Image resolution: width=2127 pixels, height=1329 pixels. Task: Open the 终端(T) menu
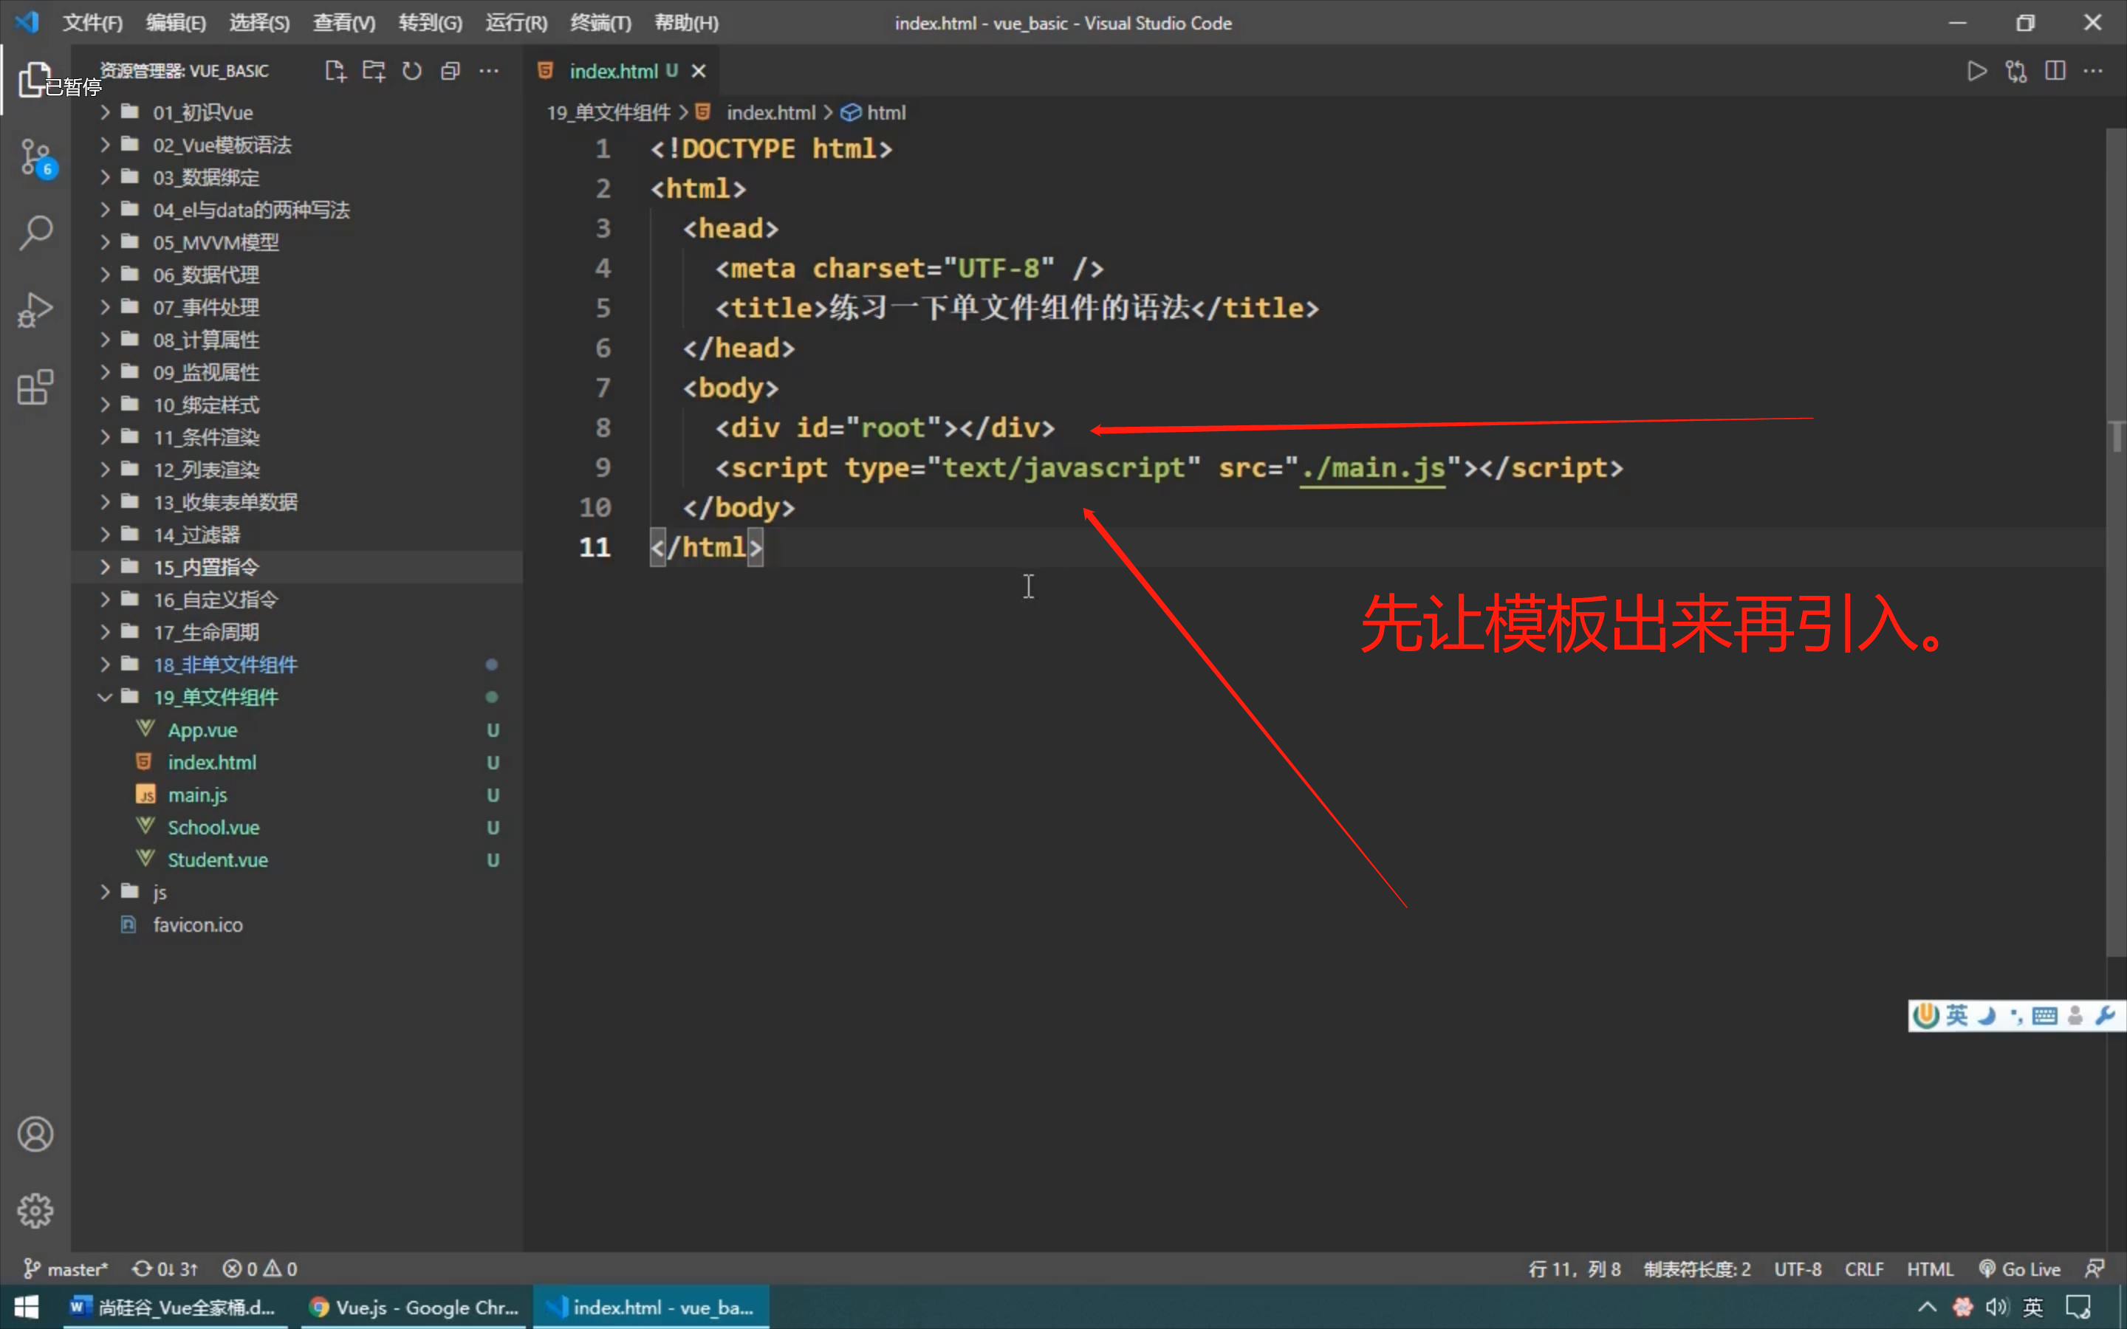pyautogui.click(x=600, y=23)
